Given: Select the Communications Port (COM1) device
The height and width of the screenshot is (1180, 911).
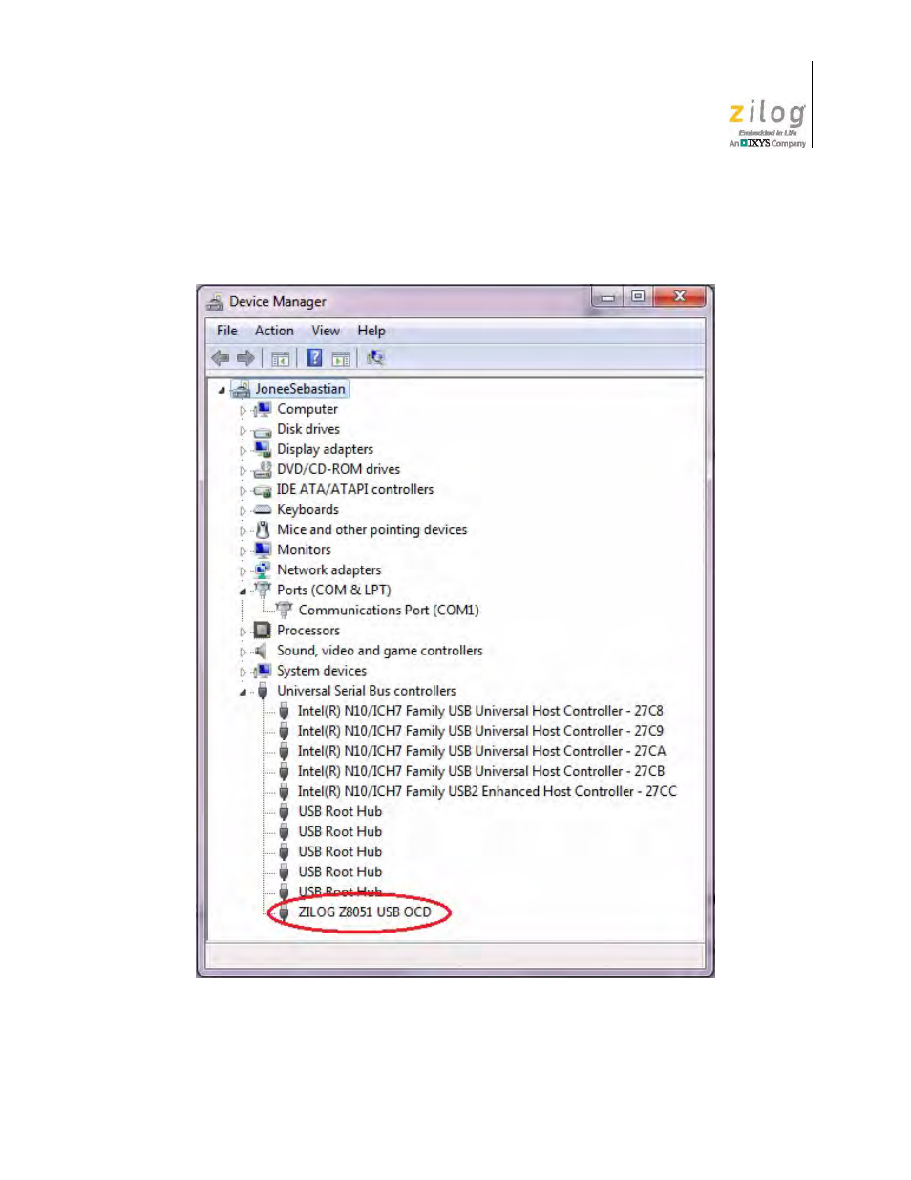Looking at the screenshot, I should (388, 611).
